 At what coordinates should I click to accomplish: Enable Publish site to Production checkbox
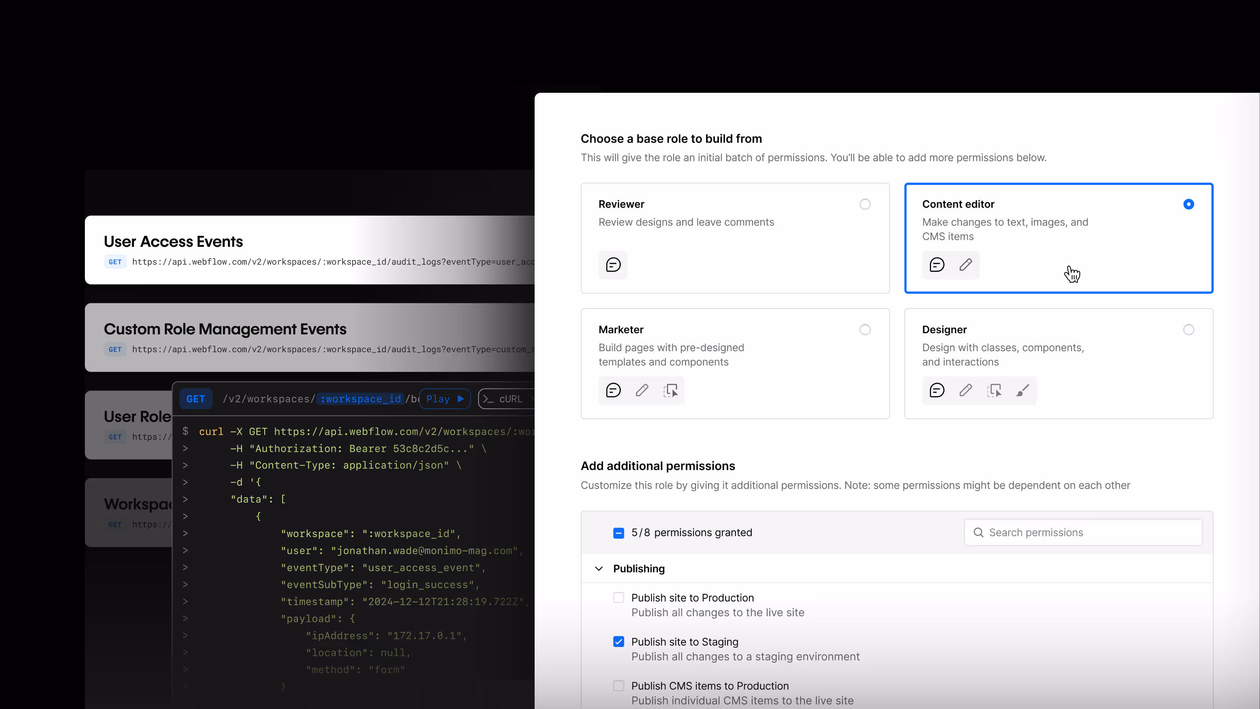pos(618,597)
